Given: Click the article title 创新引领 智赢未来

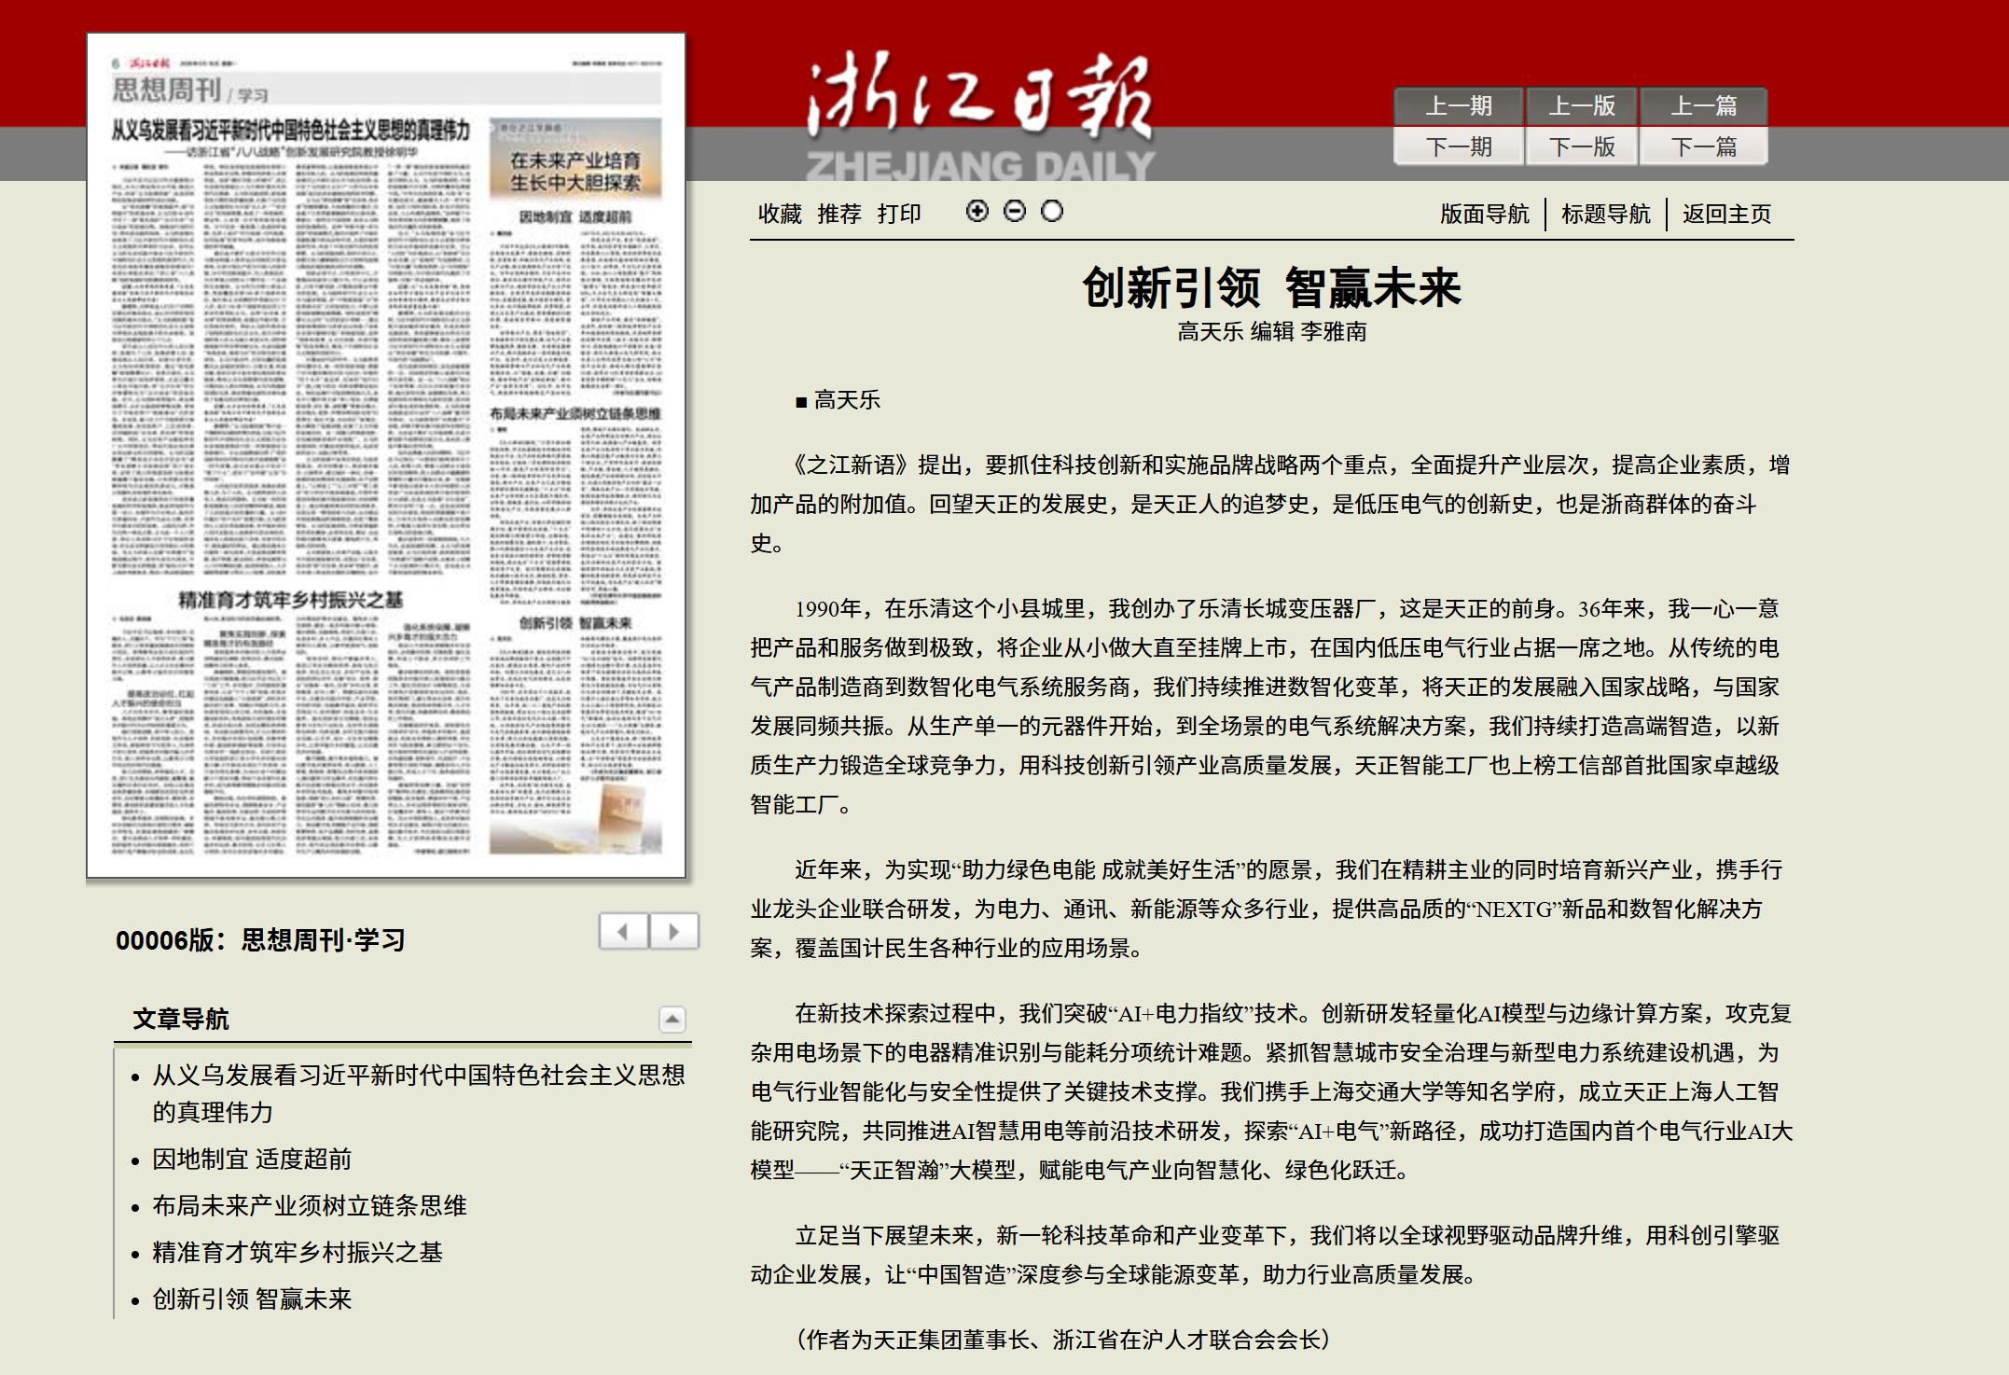Looking at the screenshot, I should click(x=1271, y=287).
